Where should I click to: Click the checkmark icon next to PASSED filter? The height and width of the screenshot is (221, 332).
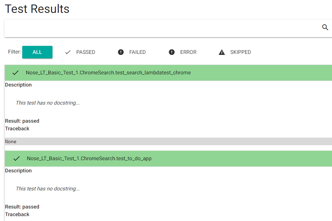click(x=67, y=52)
